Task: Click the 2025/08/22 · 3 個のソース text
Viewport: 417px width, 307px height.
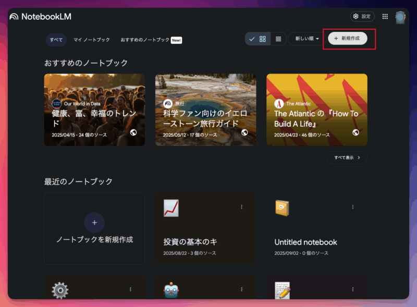Action: click(190, 253)
